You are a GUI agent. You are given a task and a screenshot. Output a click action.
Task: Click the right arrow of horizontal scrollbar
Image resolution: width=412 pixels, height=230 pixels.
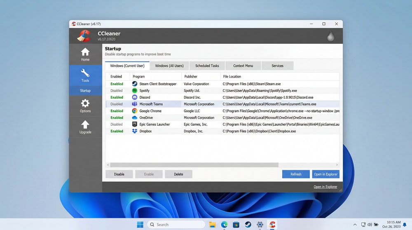pyautogui.click(x=337, y=165)
